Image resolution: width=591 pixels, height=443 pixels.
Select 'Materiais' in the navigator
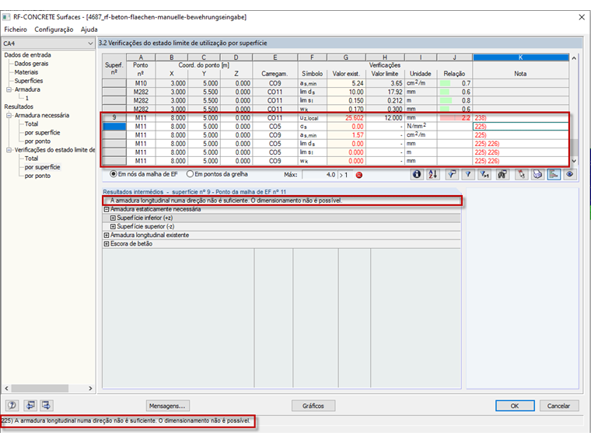(x=26, y=72)
